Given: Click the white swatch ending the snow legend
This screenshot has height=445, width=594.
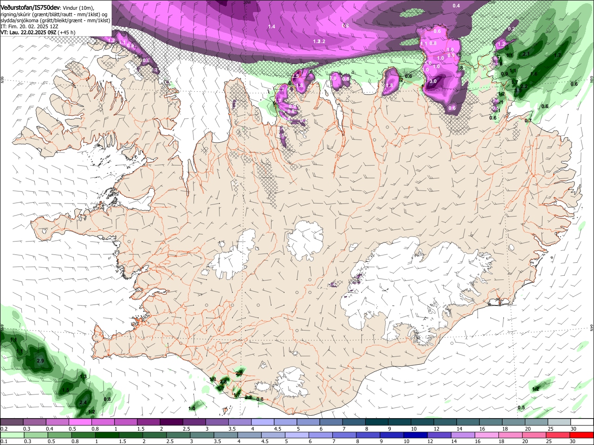Looking at the screenshot, I should (582, 422).
